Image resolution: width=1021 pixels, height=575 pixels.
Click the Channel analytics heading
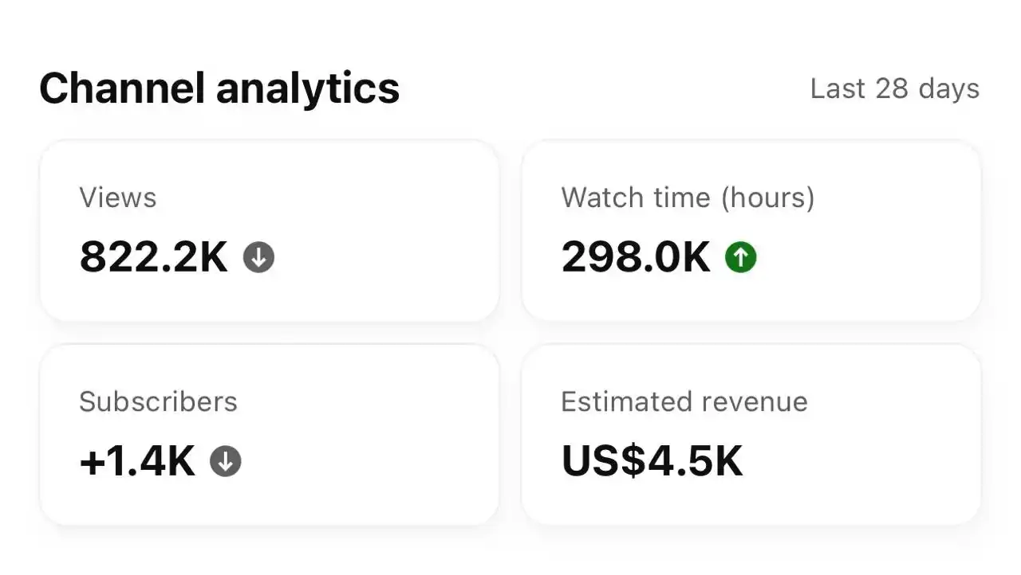click(x=219, y=88)
